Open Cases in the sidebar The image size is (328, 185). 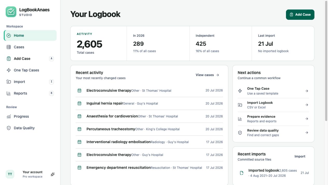[30, 47]
